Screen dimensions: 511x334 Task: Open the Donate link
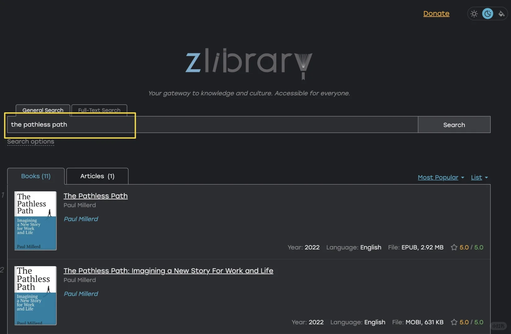pyautogui.click(x=436, y=14)
